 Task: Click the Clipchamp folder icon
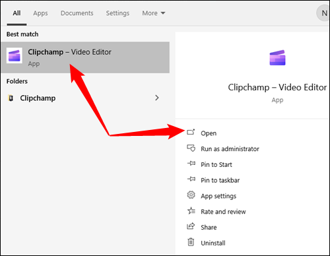coord(11,98)
